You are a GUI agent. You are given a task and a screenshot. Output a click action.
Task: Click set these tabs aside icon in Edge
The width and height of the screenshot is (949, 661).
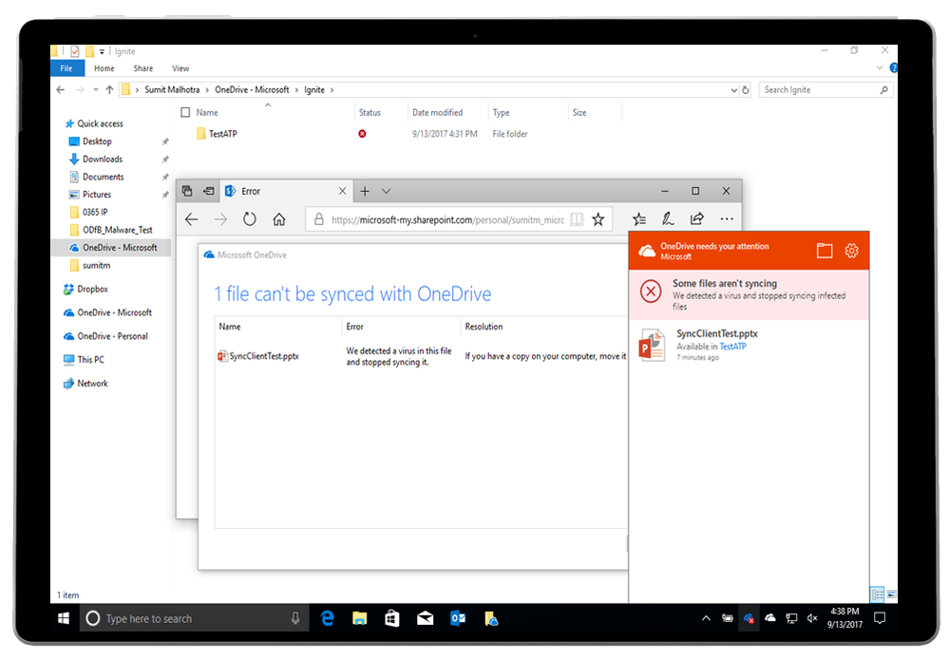(x=209, y=191)
